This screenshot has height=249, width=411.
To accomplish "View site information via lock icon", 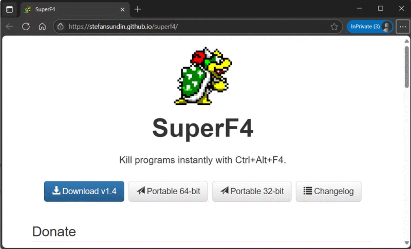I will coord(61,27).
